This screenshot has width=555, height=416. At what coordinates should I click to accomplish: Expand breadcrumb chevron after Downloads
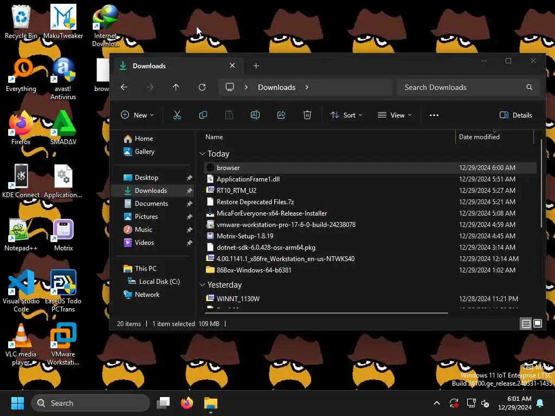click(x=307, y=87)
